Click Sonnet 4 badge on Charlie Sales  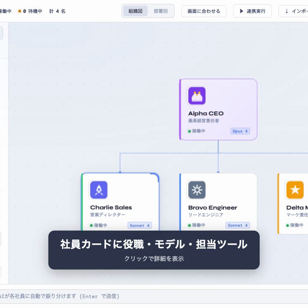click(x=139, y=225)
